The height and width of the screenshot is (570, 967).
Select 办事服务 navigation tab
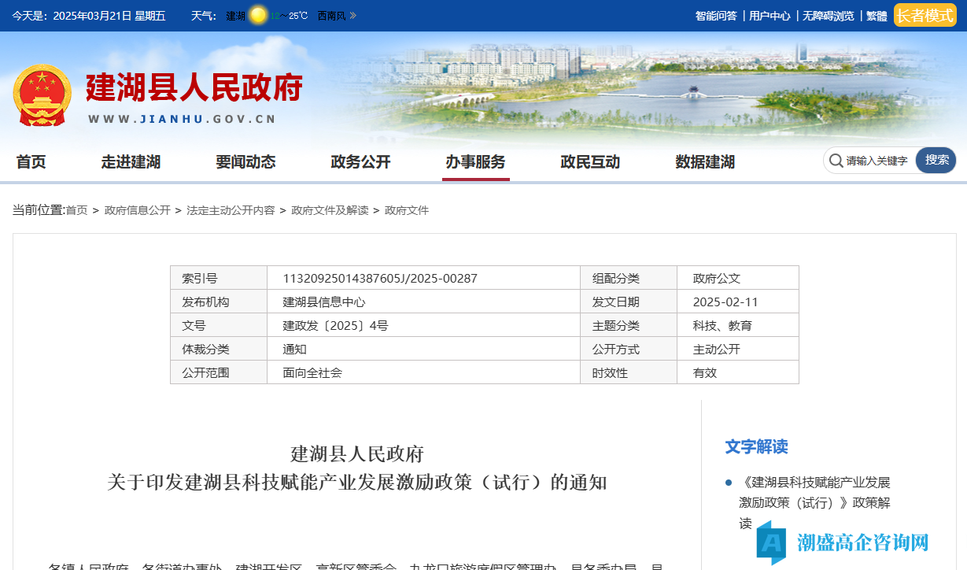[x=475, y=162]
